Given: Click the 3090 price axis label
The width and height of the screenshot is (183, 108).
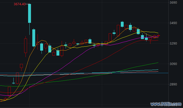Looking at the screenshot, I should click(173, 64).
